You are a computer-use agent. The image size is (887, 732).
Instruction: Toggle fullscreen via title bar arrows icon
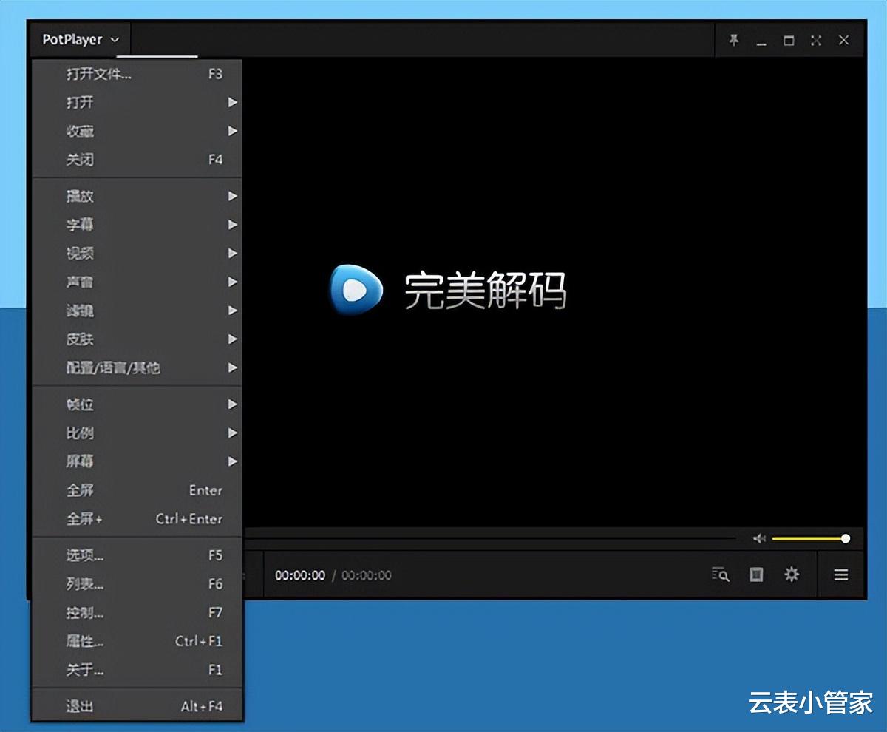click(x=816, y=41)
